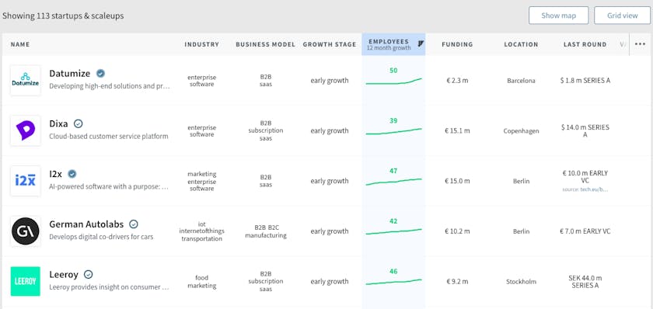
Task: Sort by Growth Stage column header
Action: click(330, 44)
